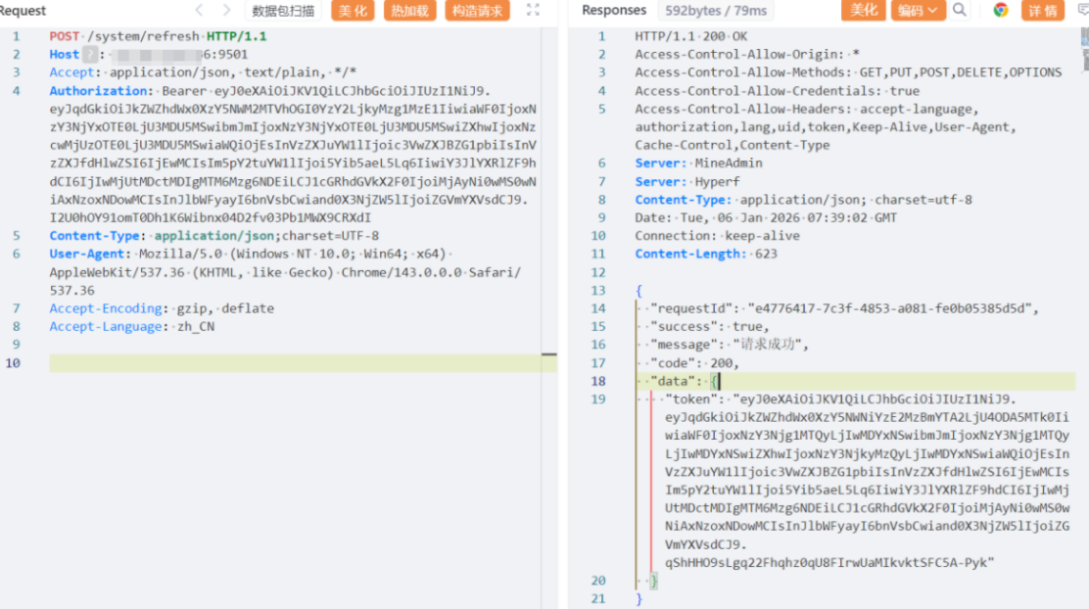Click the Authorization header name in request

tap(99, 91)
